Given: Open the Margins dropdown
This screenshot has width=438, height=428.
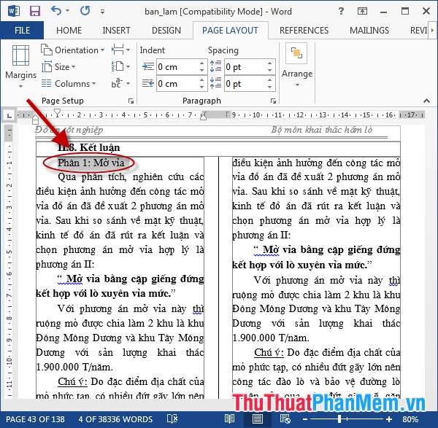Looking at the screenshot, I should coord(20,66).
